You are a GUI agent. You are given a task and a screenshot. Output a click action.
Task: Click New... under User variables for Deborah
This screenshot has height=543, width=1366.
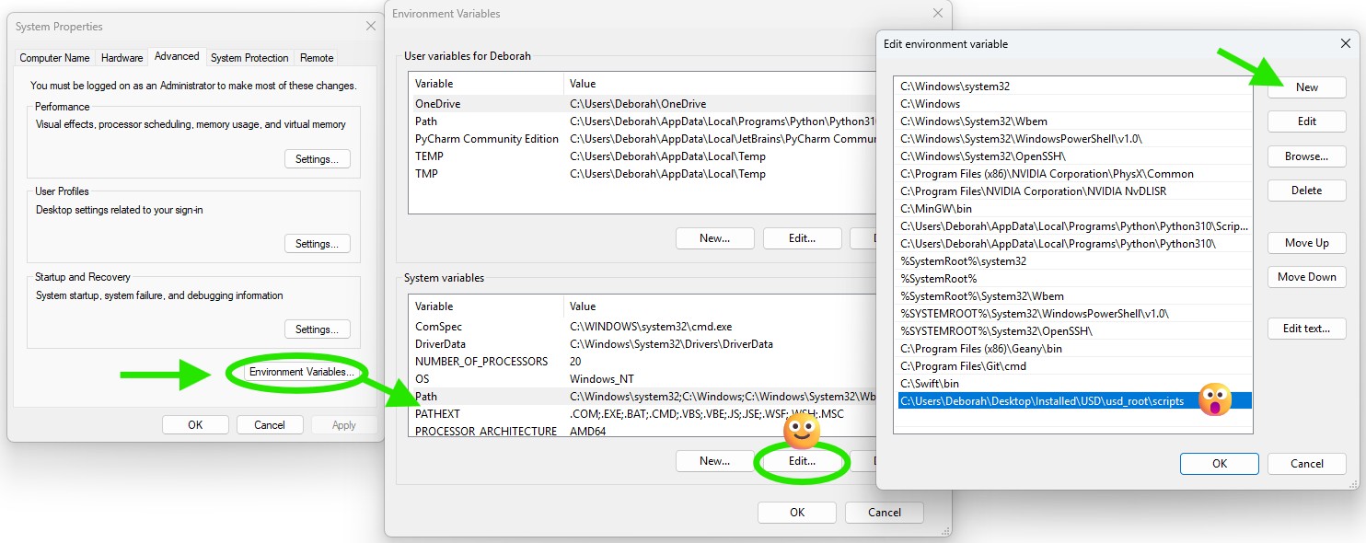tap(714, 238)
